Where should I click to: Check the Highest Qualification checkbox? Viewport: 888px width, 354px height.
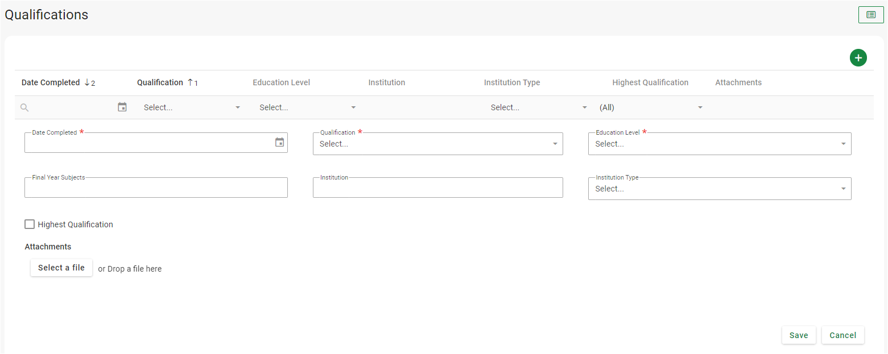pos(30,224)
